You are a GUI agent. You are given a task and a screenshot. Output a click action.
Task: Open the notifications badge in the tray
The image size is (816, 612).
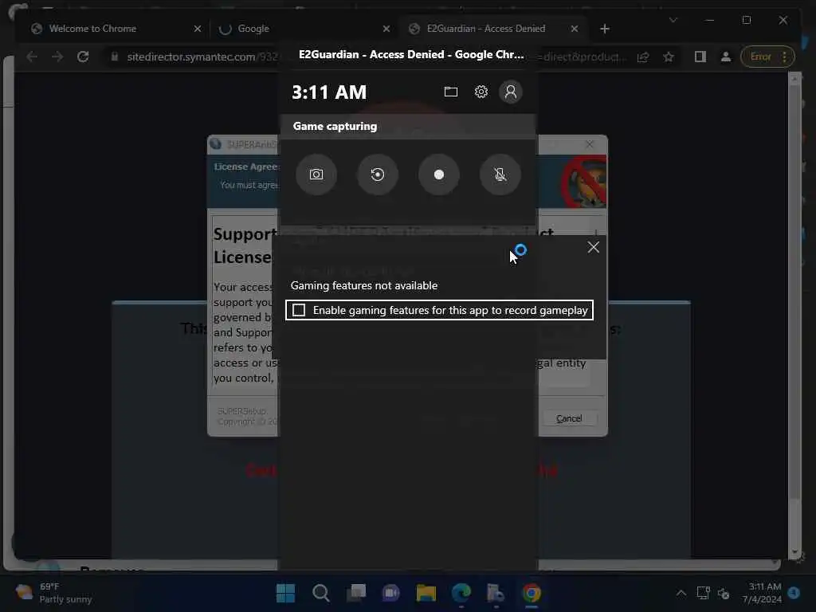(794, 593)
